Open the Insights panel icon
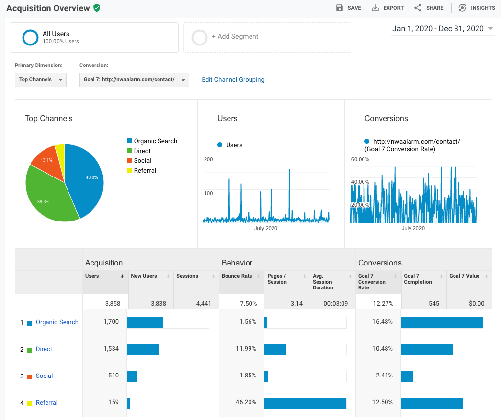The image size is (501, 420). click(462, 8)
